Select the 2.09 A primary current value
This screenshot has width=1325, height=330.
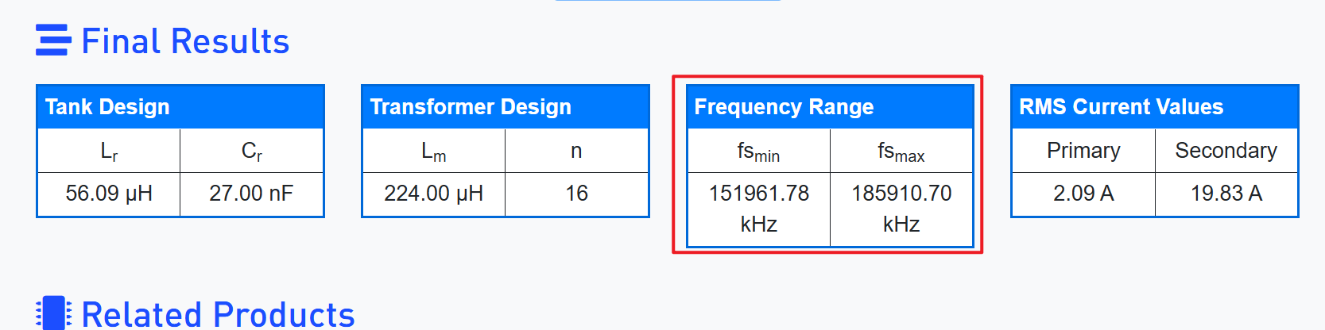pos(1083,194)
